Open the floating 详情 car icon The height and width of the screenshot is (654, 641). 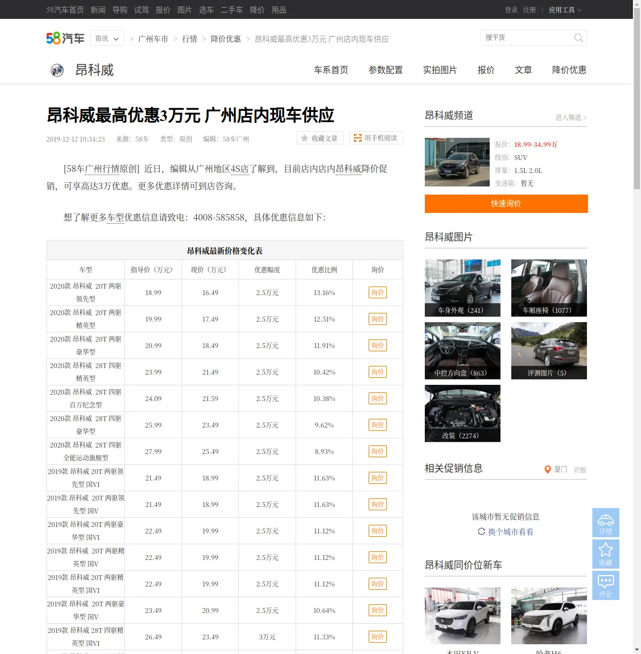pos(606,523)
